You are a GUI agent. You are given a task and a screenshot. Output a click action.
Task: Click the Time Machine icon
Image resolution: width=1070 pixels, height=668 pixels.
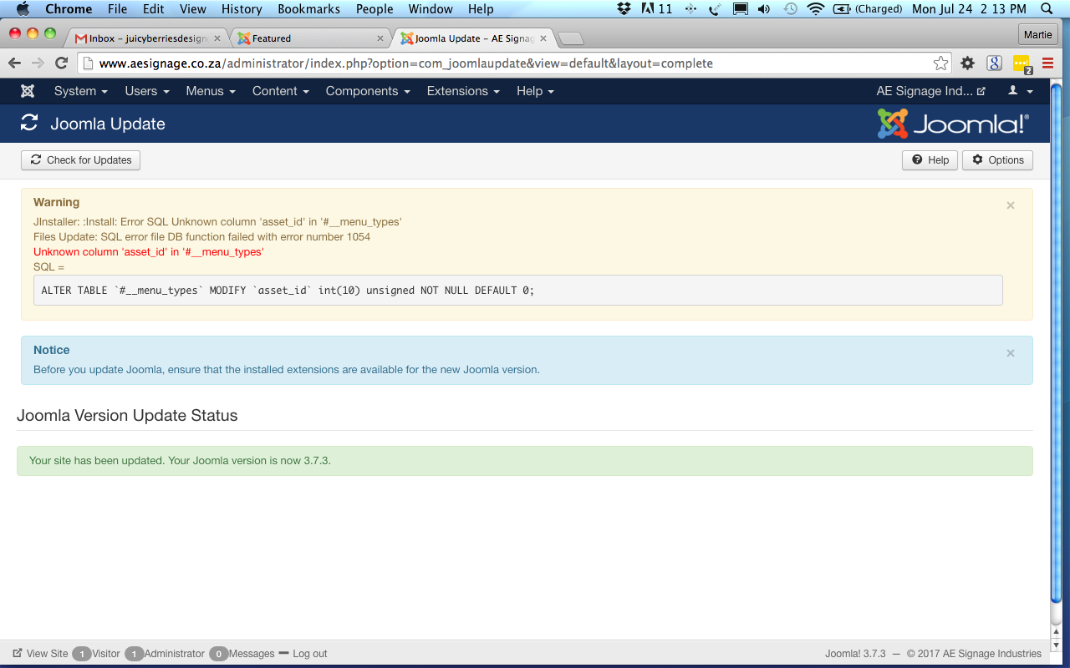[790, 9]
